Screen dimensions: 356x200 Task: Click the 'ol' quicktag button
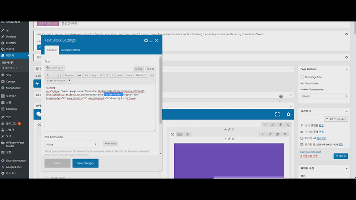[107, 75]
